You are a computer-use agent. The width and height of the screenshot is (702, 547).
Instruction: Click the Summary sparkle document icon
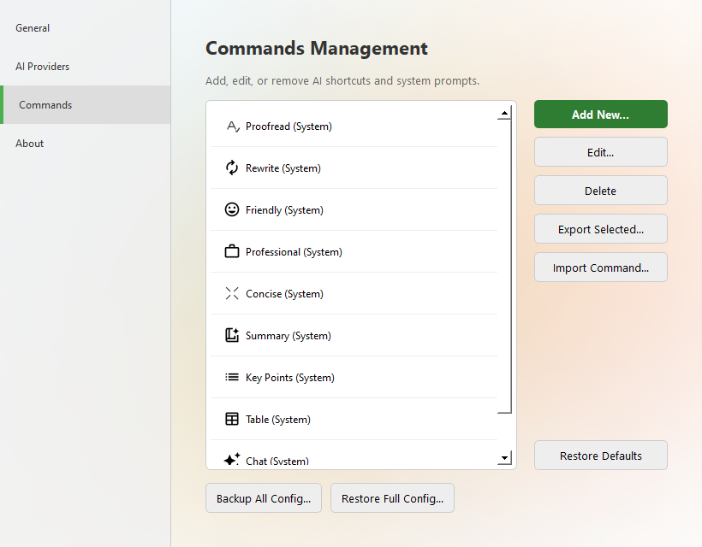(x=232, y=335)
